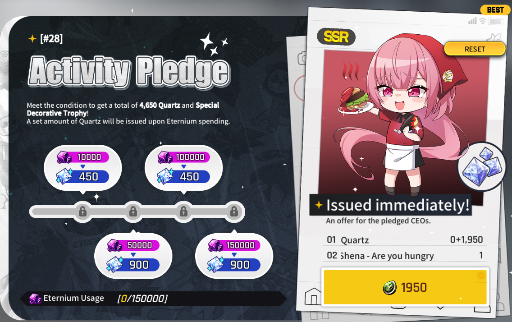Image resolution: width=512 pixels, height=322 pixels.
Task: Buy the offer for 1950
Action: (x=405, y=287)
